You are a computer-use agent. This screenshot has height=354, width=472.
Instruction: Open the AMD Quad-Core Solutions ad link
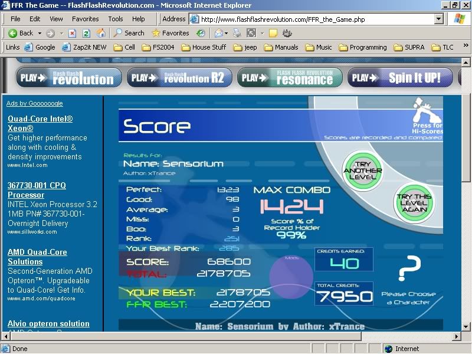(37, 257)
